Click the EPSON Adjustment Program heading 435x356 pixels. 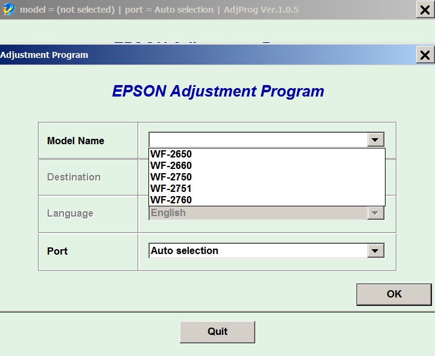point(218,91)
